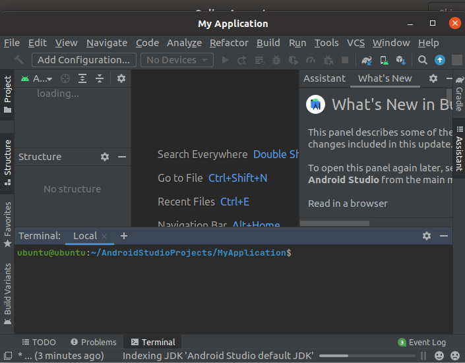Sync Project with Gradle Files icon
The image size is (465, 363).
pyautogui.click(x=367, y=60)
